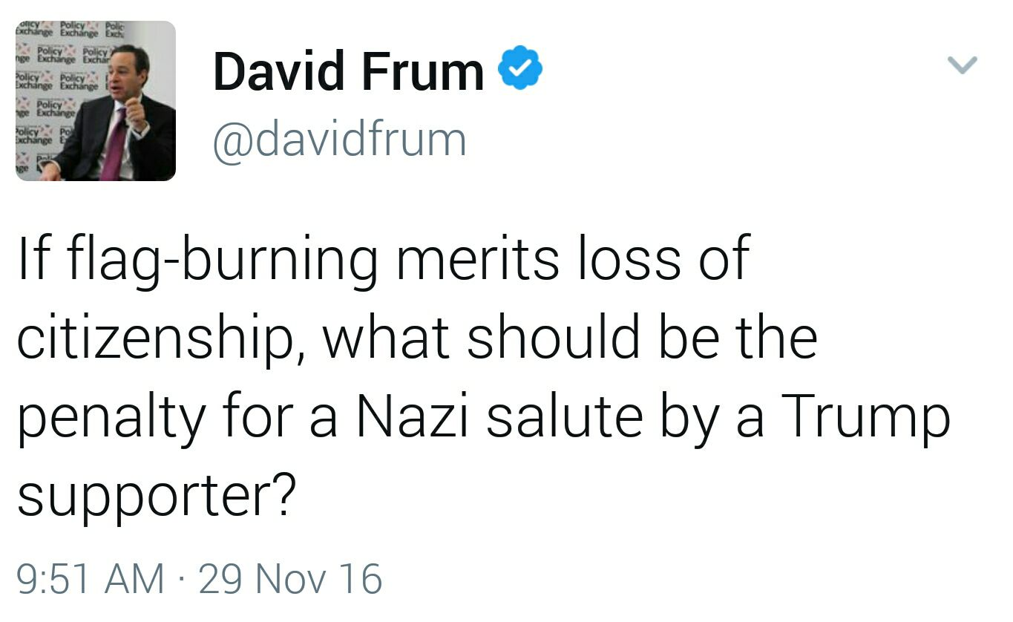Click the 9:51 AM timestamp

(x=91, y=578)
